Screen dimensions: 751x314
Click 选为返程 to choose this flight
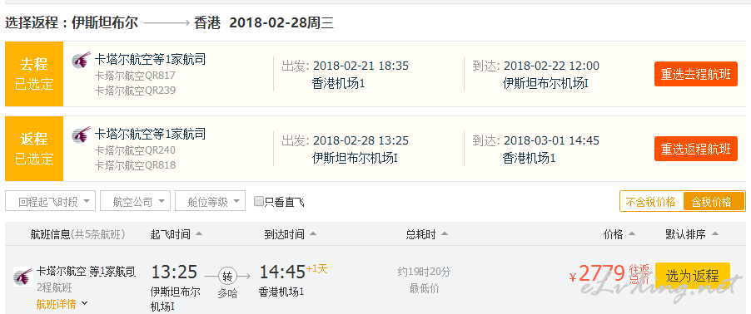[693, 276]
